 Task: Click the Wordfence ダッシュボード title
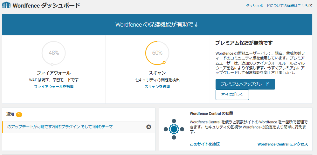click(46, 5)
